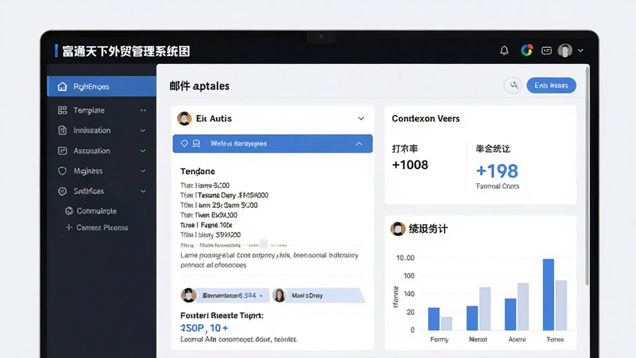Click the arrow on first contact chip
Screen dimensions: 636x358
coord(261,296)
